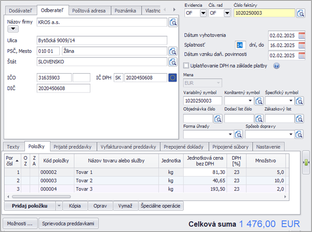Click the Oprav button
The image size is (312, 232).
(x=100, y=206)
